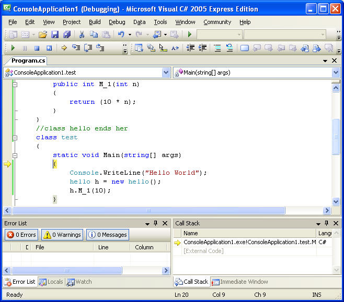Collapse the class test code block
This screenshot has width=344, height=302.
click(15, 138)
